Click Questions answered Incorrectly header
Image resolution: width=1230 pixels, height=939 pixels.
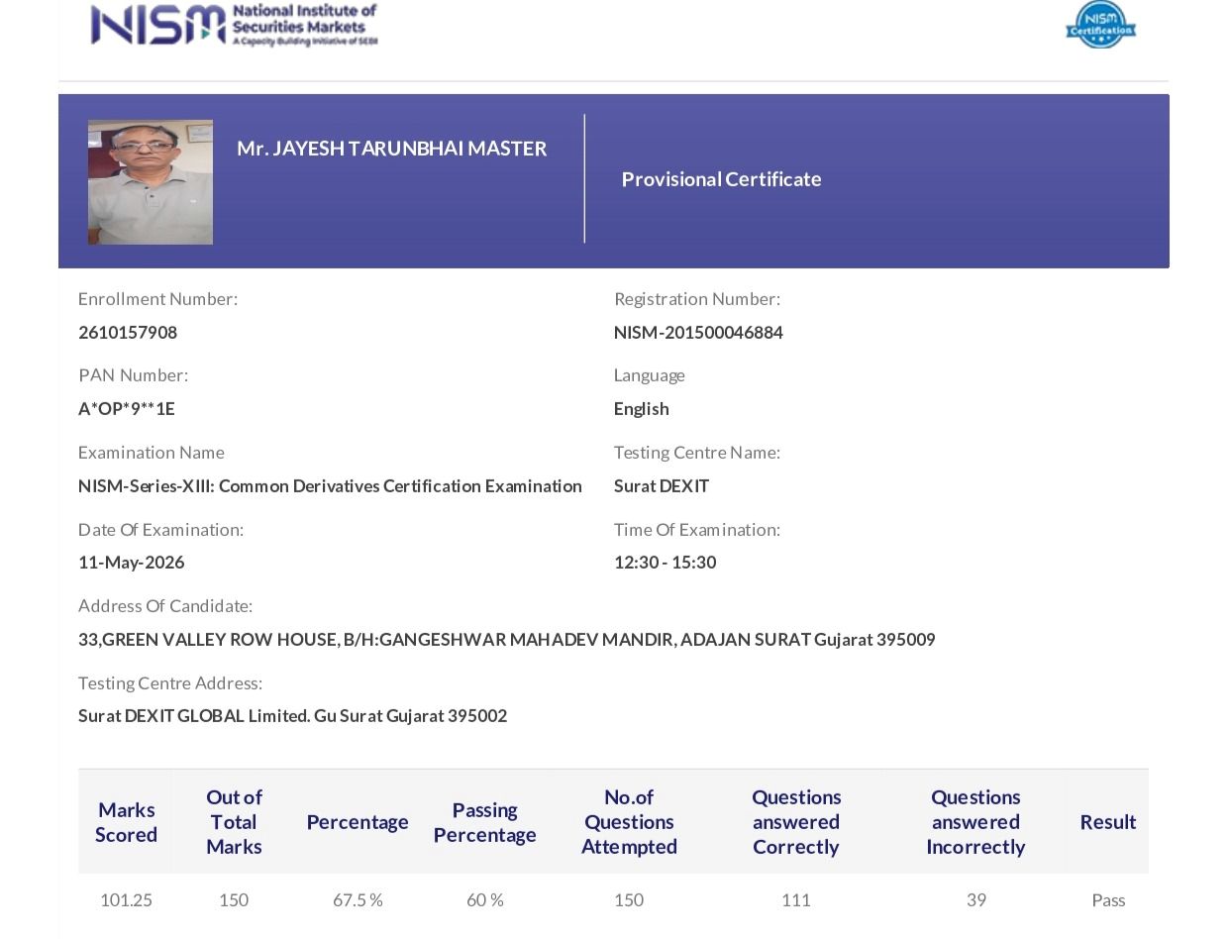point(975,822)
